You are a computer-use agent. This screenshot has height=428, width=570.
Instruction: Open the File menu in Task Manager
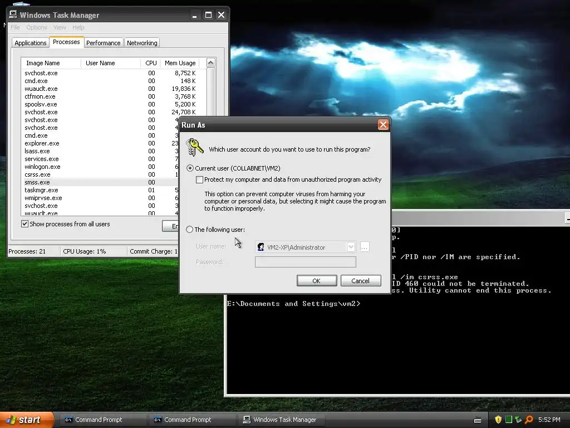pyautogui.click(x=15, y=27)
